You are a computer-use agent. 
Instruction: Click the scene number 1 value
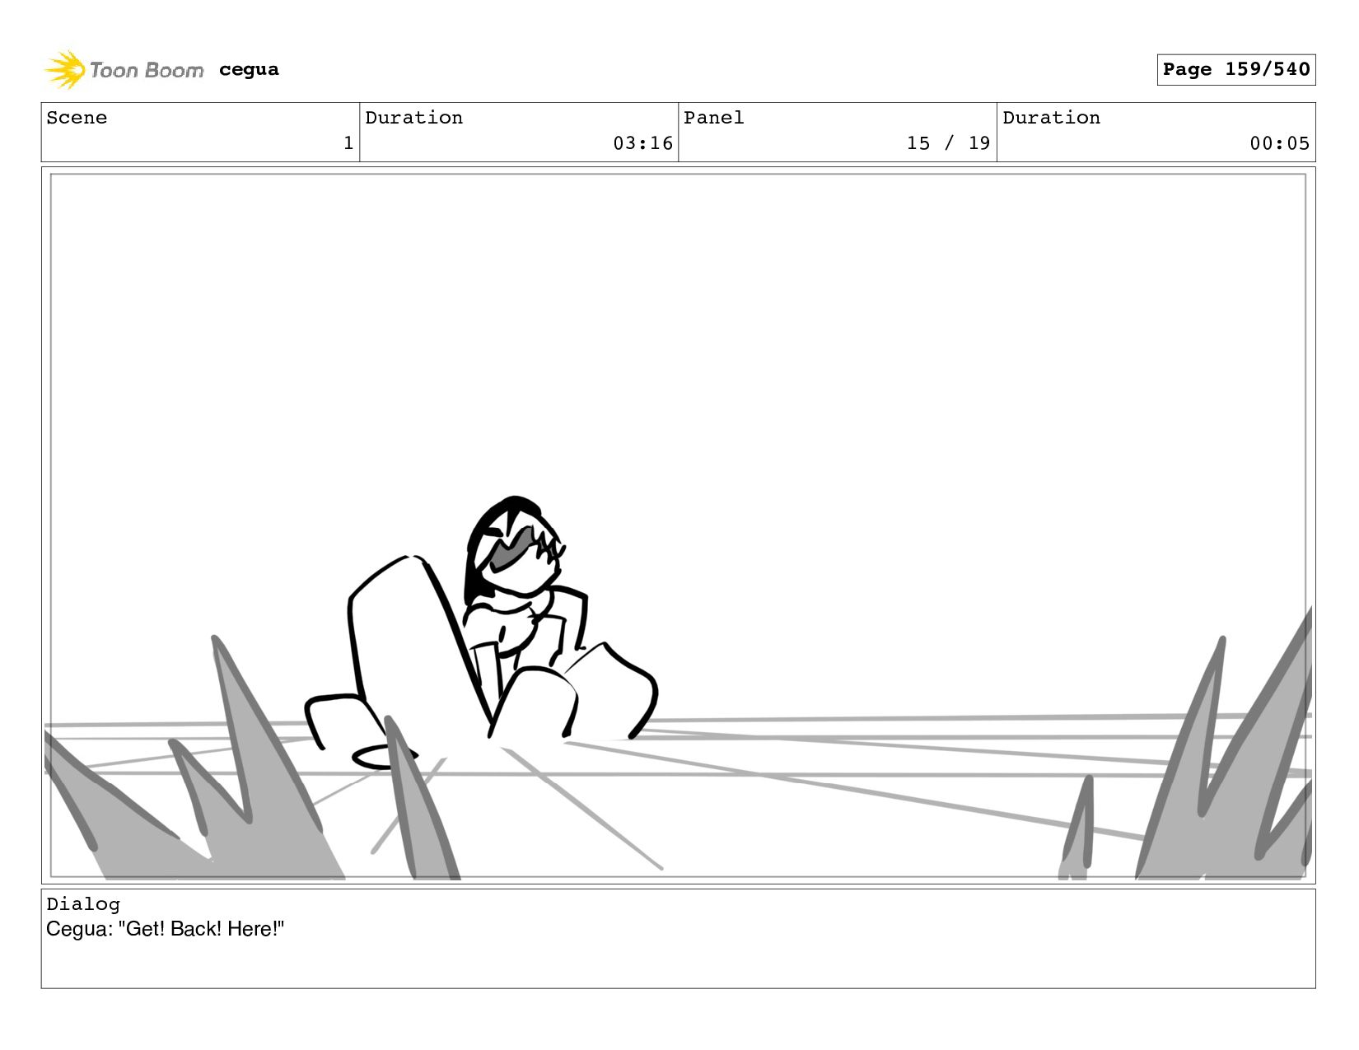point(348,143)
